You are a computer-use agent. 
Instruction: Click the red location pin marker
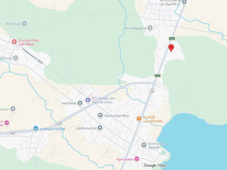[171, 48]
